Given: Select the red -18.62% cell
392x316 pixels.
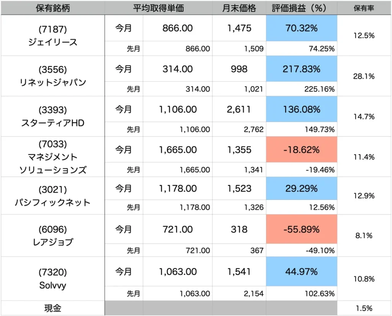Looking at the screenshot, I should (301, 150).
